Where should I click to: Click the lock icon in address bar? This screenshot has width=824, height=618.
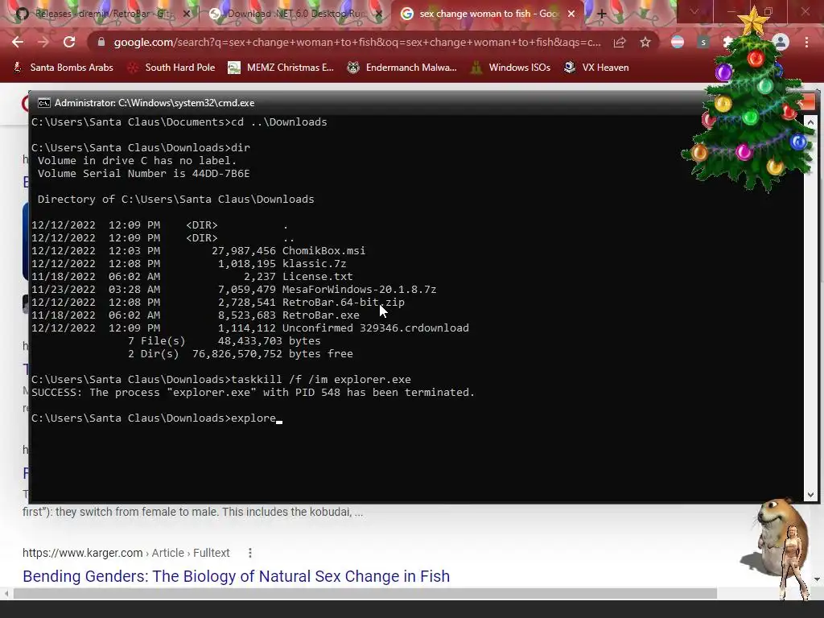(101, 42)
